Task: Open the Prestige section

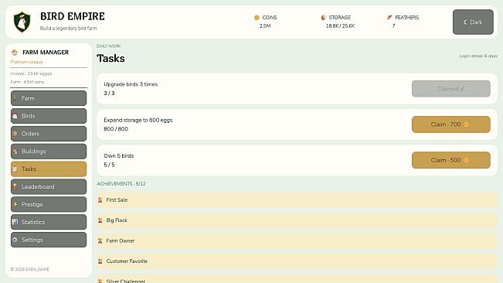Action: (49, 204)
